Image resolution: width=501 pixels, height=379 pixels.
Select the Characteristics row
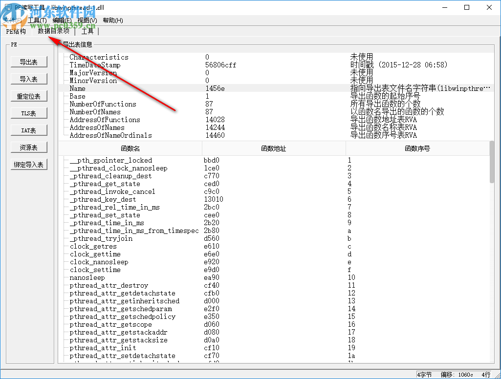(276, 57)
